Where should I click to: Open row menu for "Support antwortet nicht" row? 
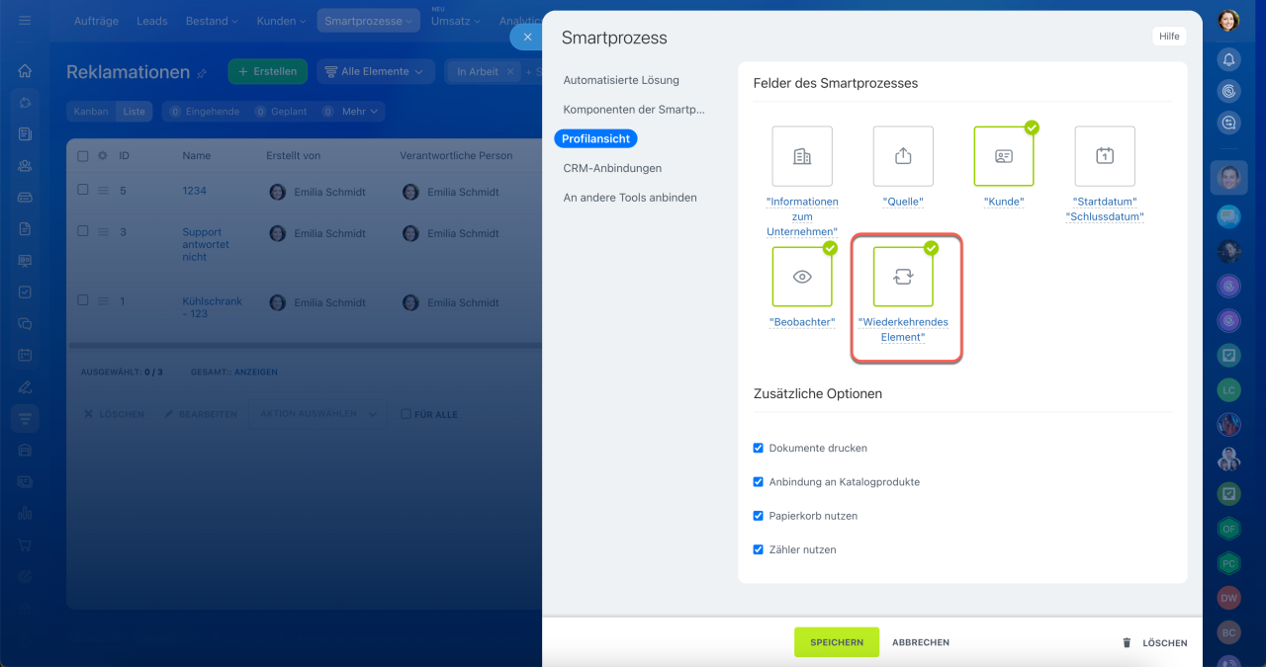click(102, 232)
